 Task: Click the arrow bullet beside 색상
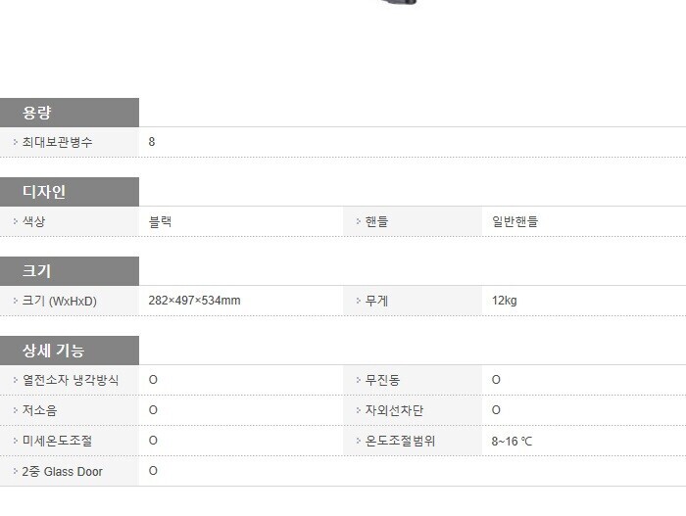click(x=16, y=221)
